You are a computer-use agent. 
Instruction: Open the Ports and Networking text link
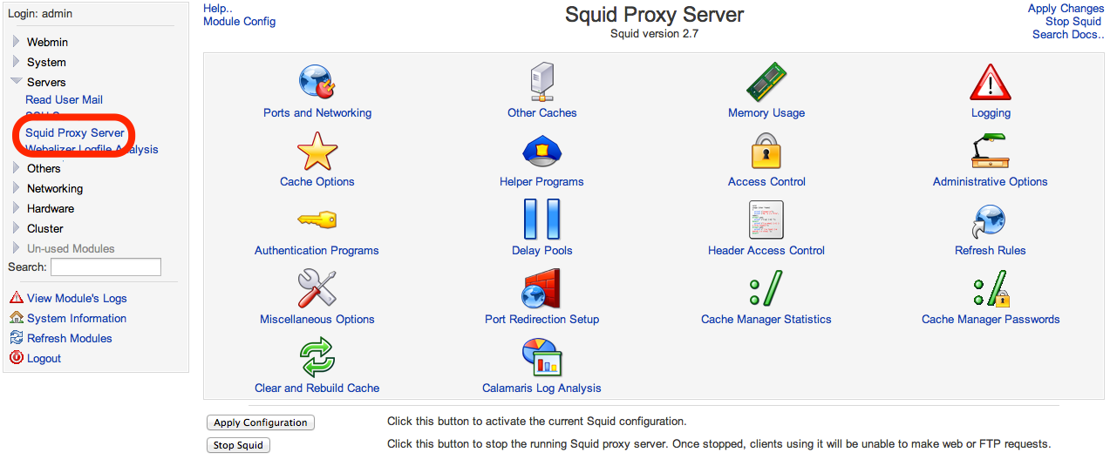(317, 112)
